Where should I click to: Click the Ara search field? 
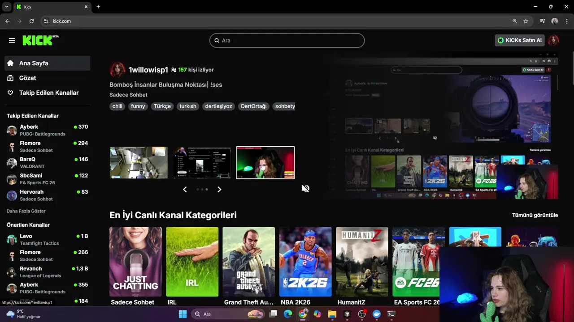click(x=287, y=40)
